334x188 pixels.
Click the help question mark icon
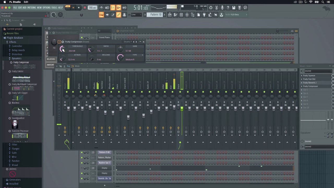point(228,8)
